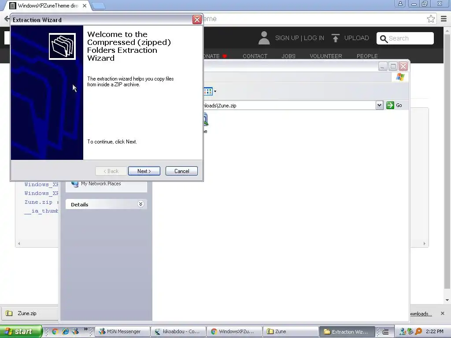Image resolution: width=451 pixels, height=338 pixels.
Task: Expand the Details panel in Explorer
Action: [140, 204]
